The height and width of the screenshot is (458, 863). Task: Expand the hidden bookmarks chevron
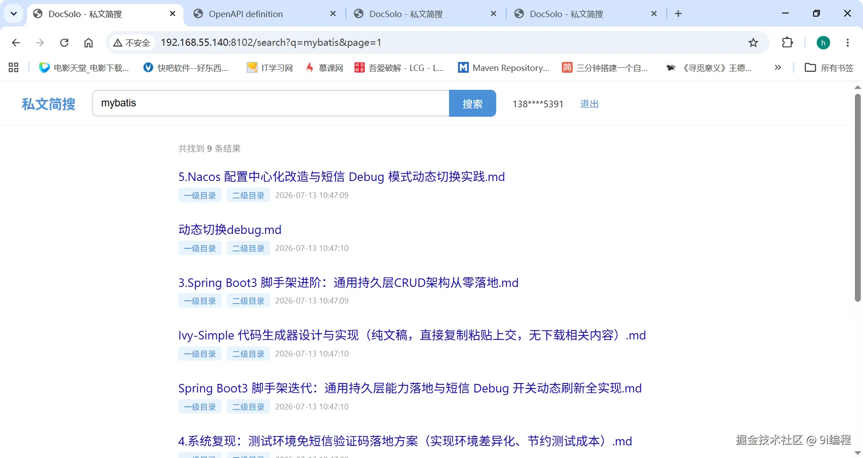(778, 68)
